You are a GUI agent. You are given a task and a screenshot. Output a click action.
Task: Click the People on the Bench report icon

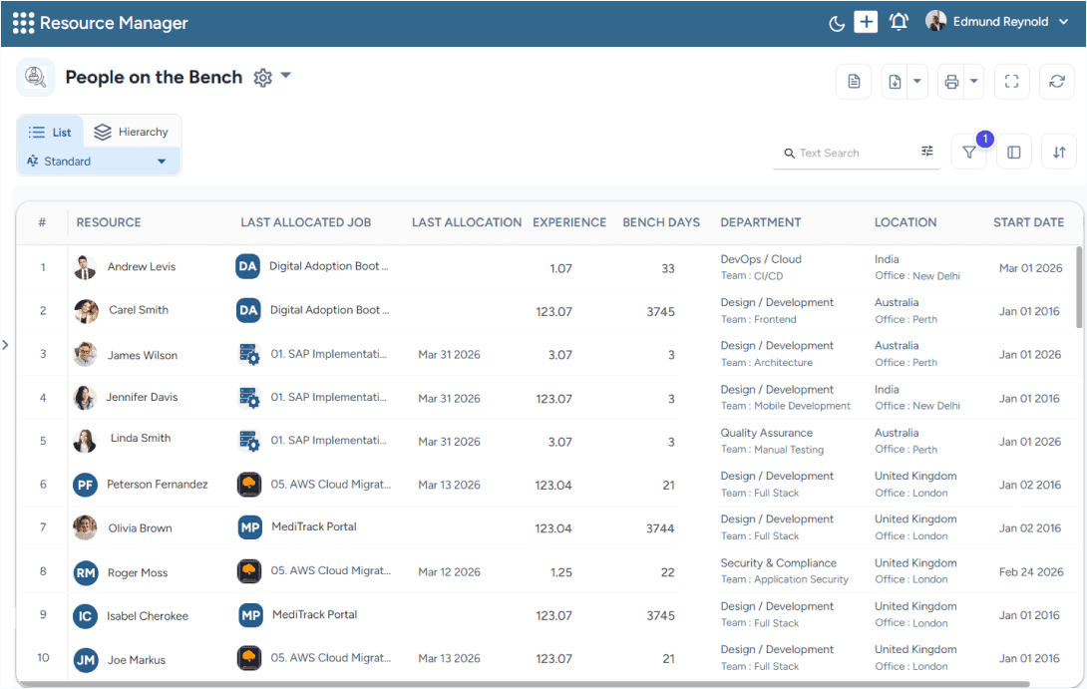tap(35, 77)
